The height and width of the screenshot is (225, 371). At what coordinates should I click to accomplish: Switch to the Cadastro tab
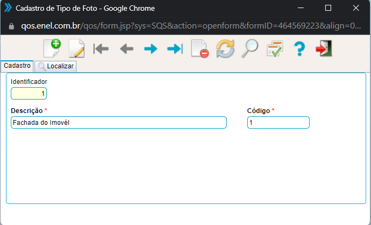[x=17, y=65]
